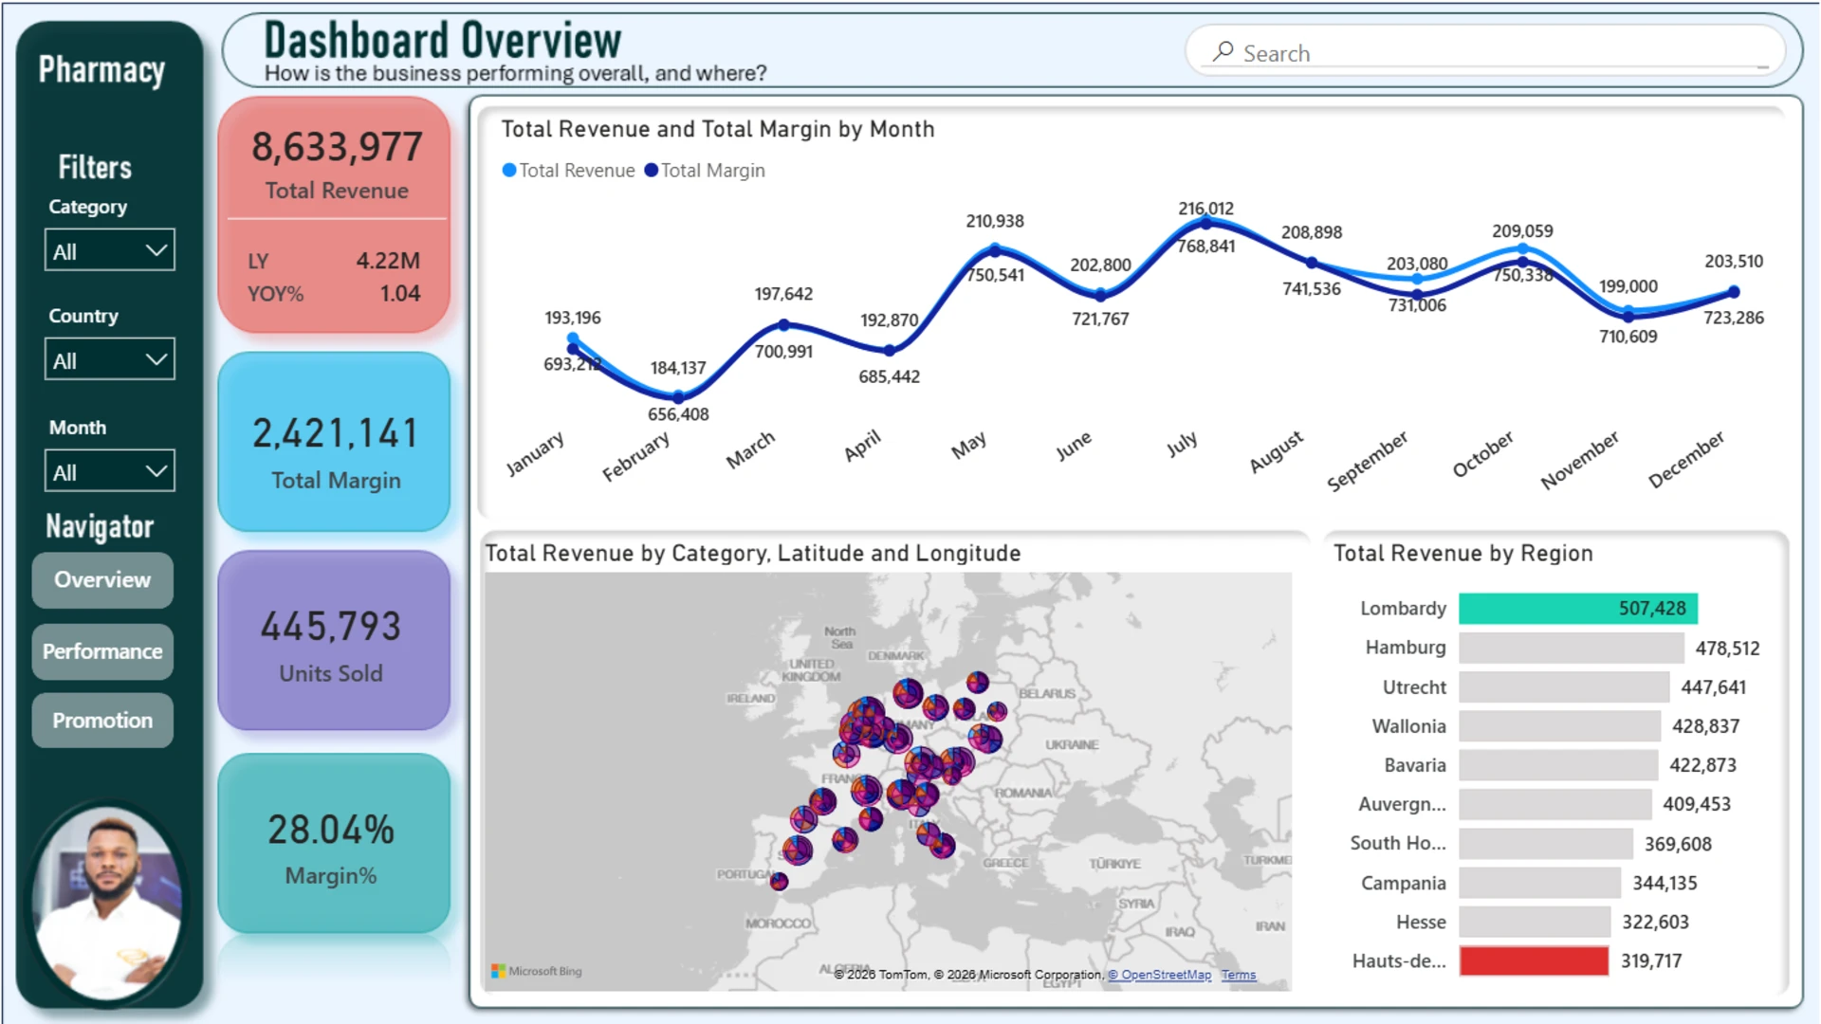Click the Total Revenue KPI card

click(334, 214)
